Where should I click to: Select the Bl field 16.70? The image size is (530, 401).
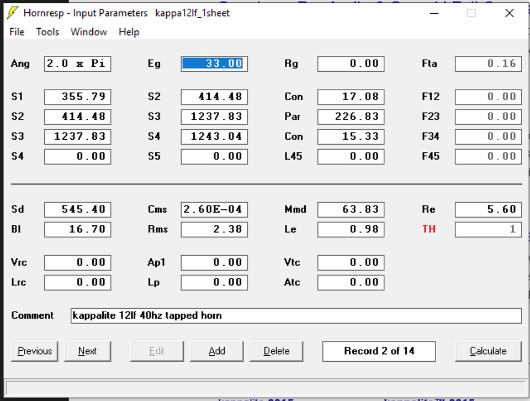(x=77, y=230)
